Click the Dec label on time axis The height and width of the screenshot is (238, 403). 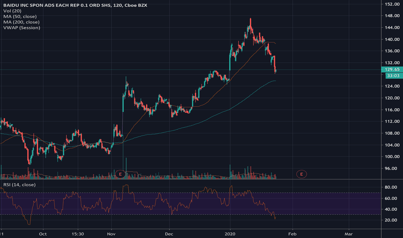[x=169, y=234]
